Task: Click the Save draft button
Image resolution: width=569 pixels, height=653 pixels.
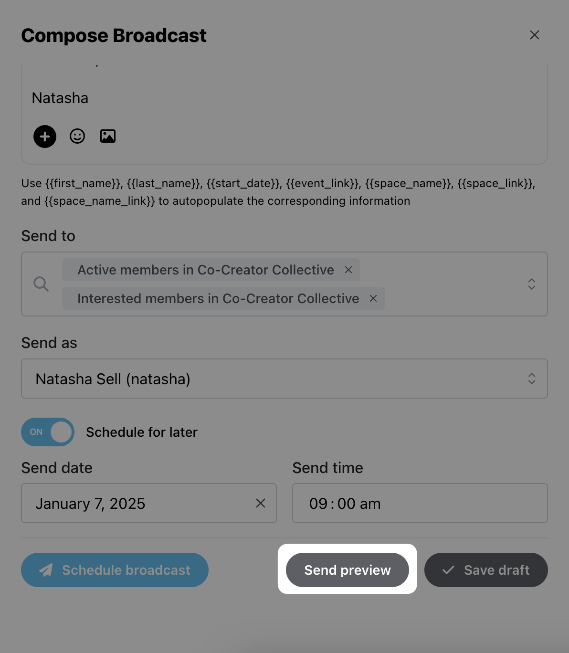Action: [486, 570]
